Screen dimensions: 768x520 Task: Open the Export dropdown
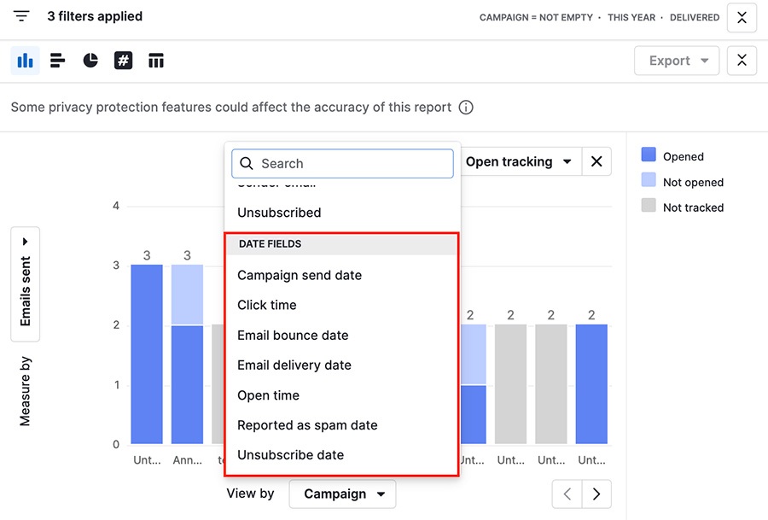677,61
